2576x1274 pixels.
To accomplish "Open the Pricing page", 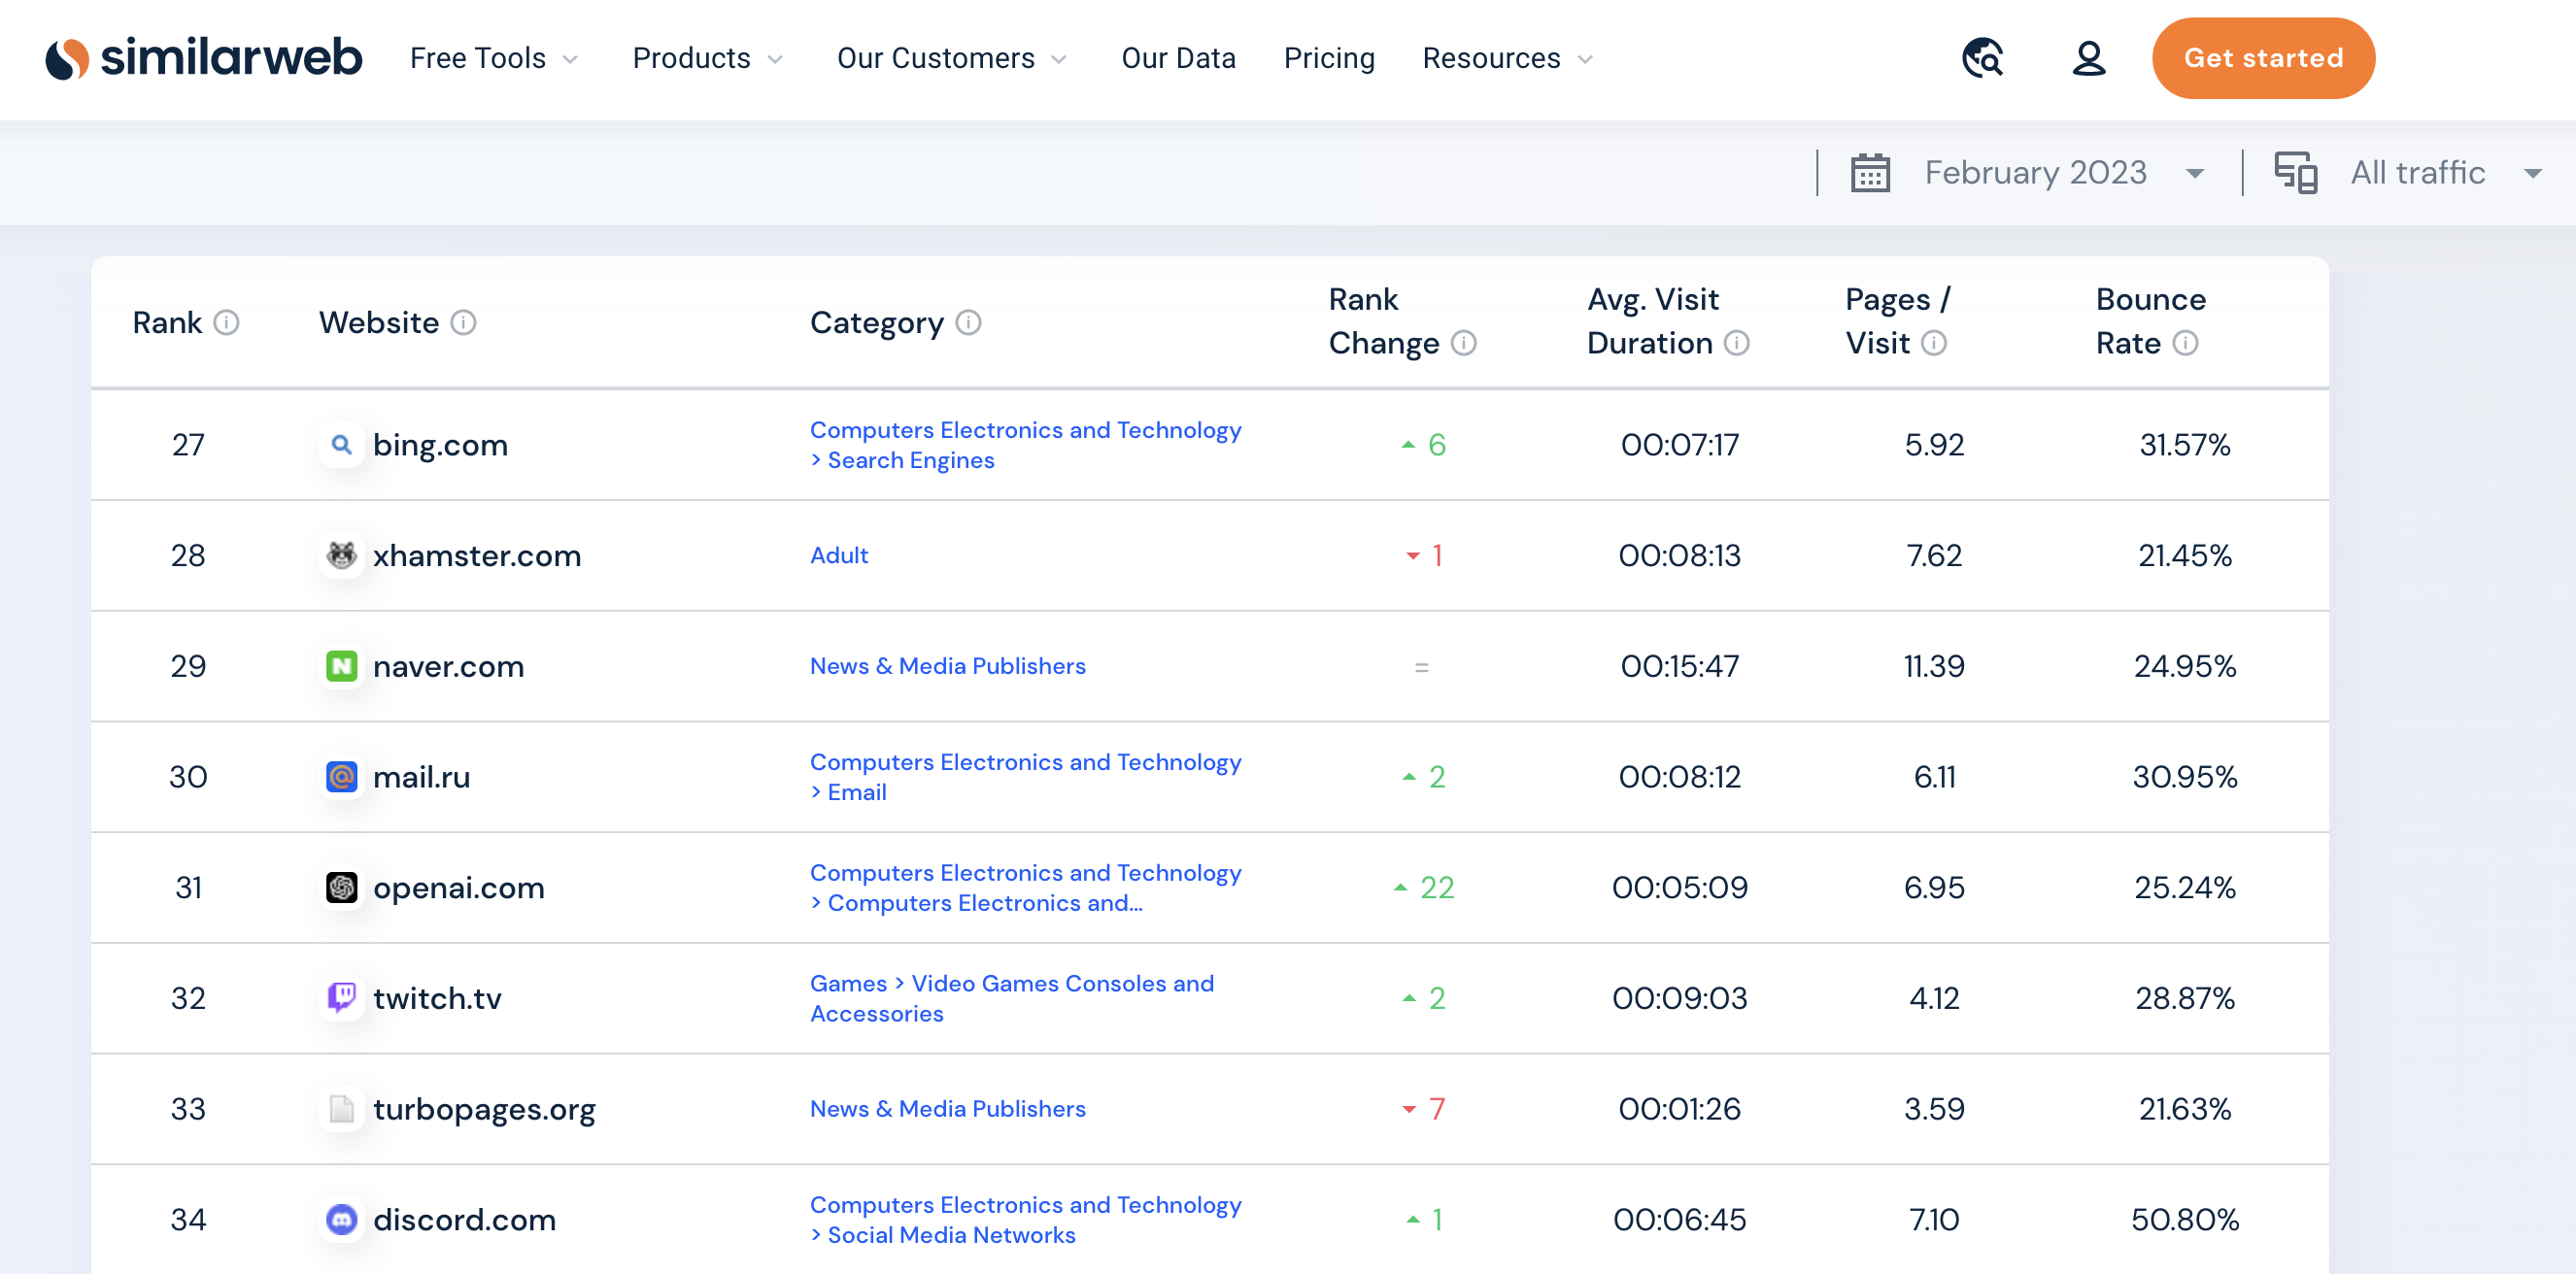I will coord(1329,58).
